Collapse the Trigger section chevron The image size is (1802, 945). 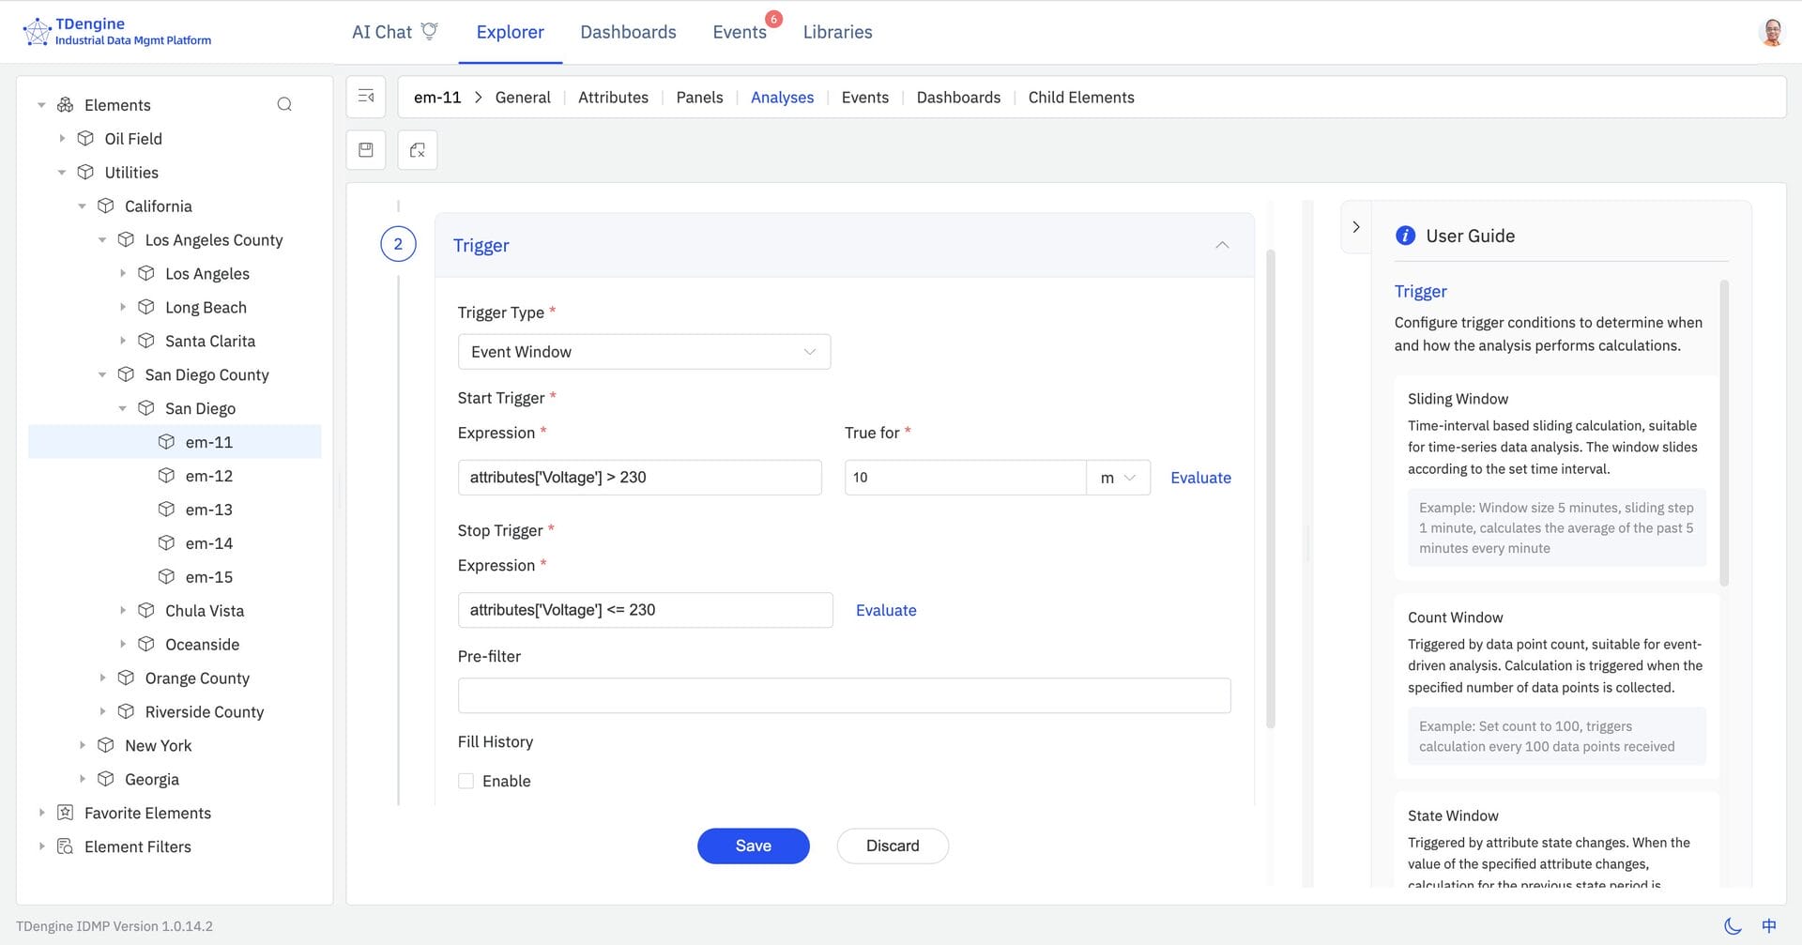click(x=1222, y=244)
